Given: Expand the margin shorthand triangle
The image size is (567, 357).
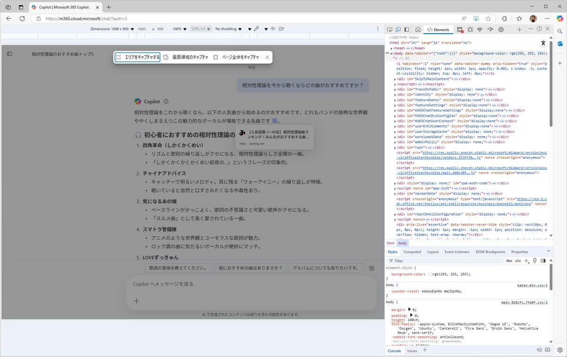Looking at the screenshot, I should coord(410,310).
